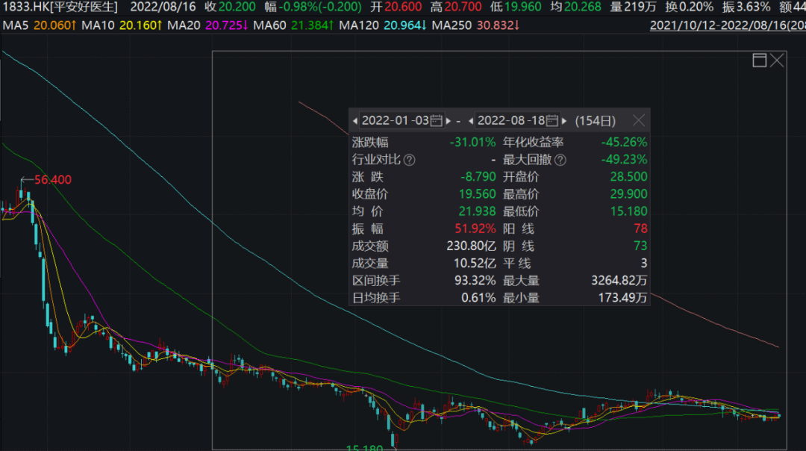Select 阴线 count 73
This screenshot has height=451, width=806.
(x=640, y=246)
